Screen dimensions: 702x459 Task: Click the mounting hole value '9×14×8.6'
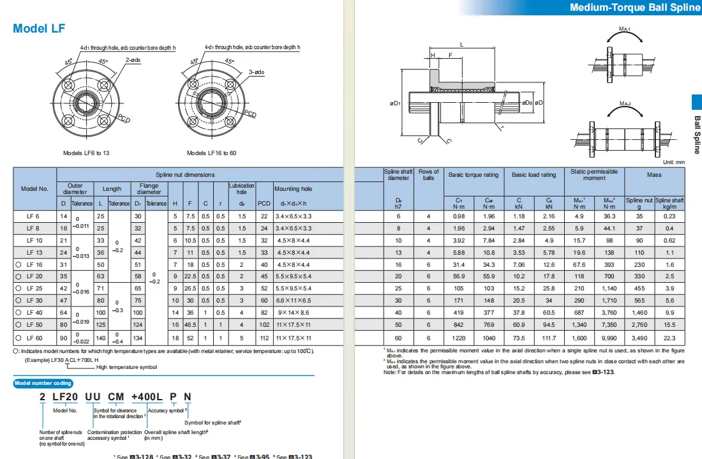coord(294,313)
